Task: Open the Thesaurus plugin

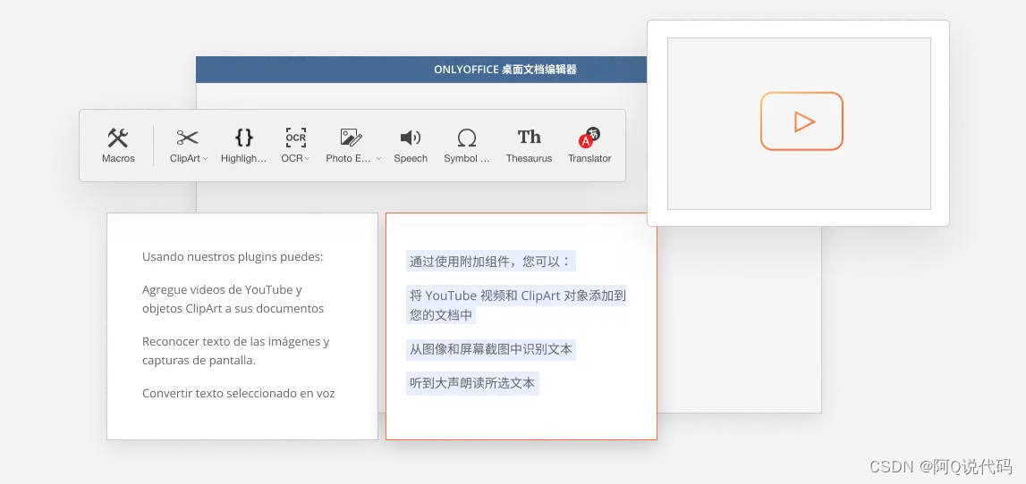Action: (529, 145)
